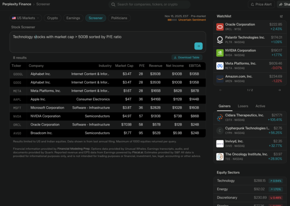This screenshot has width=290, height=206.
Task: Switch to the Earnings tab
Action: coord(73,18)
